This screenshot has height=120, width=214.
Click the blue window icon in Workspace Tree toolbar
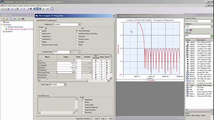click(10, 19)
